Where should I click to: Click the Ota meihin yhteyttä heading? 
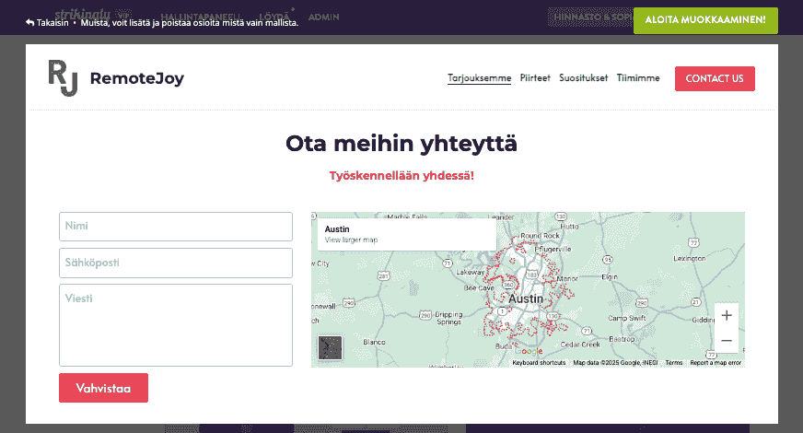pyautogui.click(x=401, y=144)
